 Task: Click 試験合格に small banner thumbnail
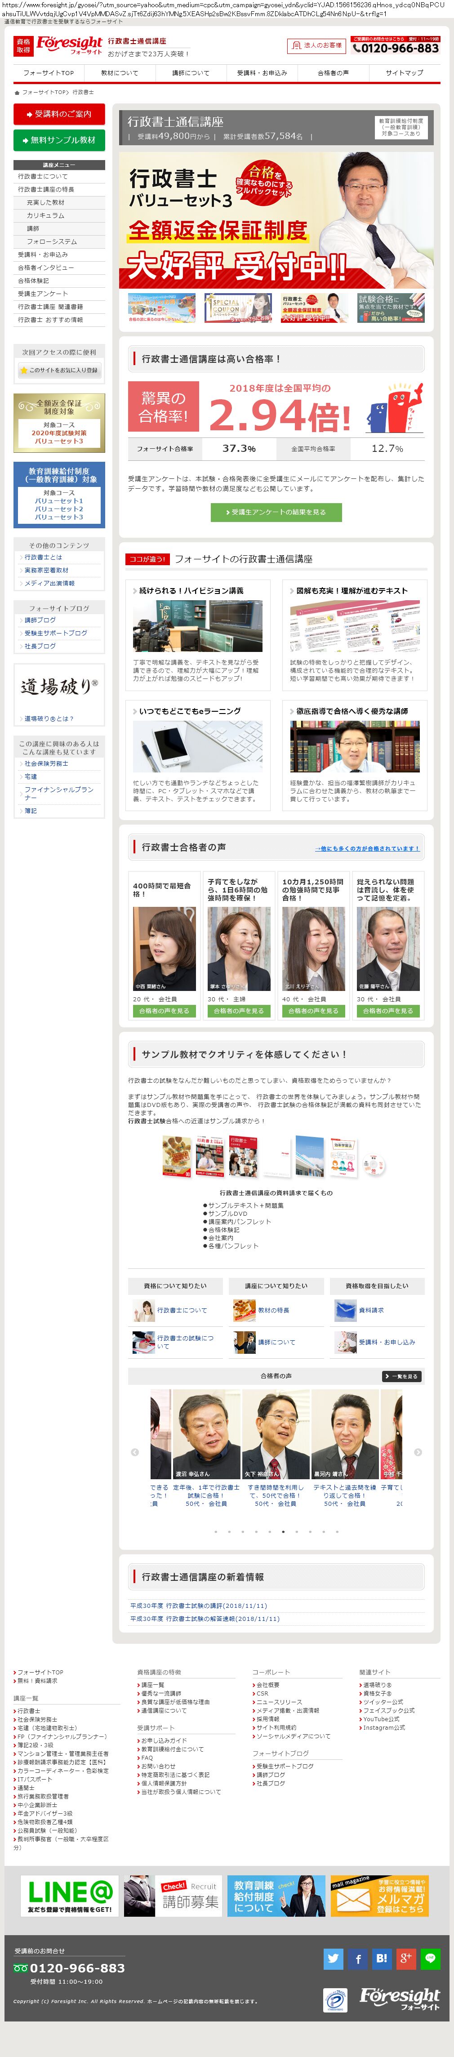pyautogui.click(x=391, y=308)
